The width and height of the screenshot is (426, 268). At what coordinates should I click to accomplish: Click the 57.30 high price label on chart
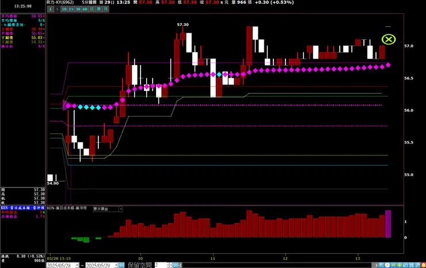point(183,24)
